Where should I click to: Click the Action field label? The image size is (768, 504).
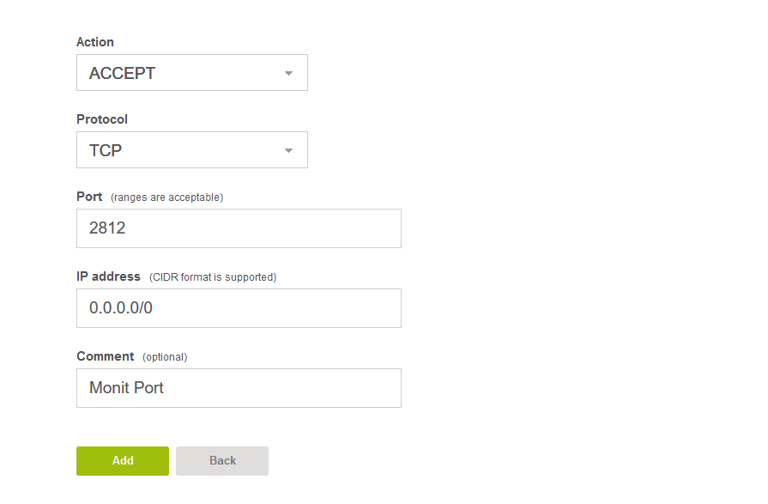pyautogui.click(x=95, y=42)
